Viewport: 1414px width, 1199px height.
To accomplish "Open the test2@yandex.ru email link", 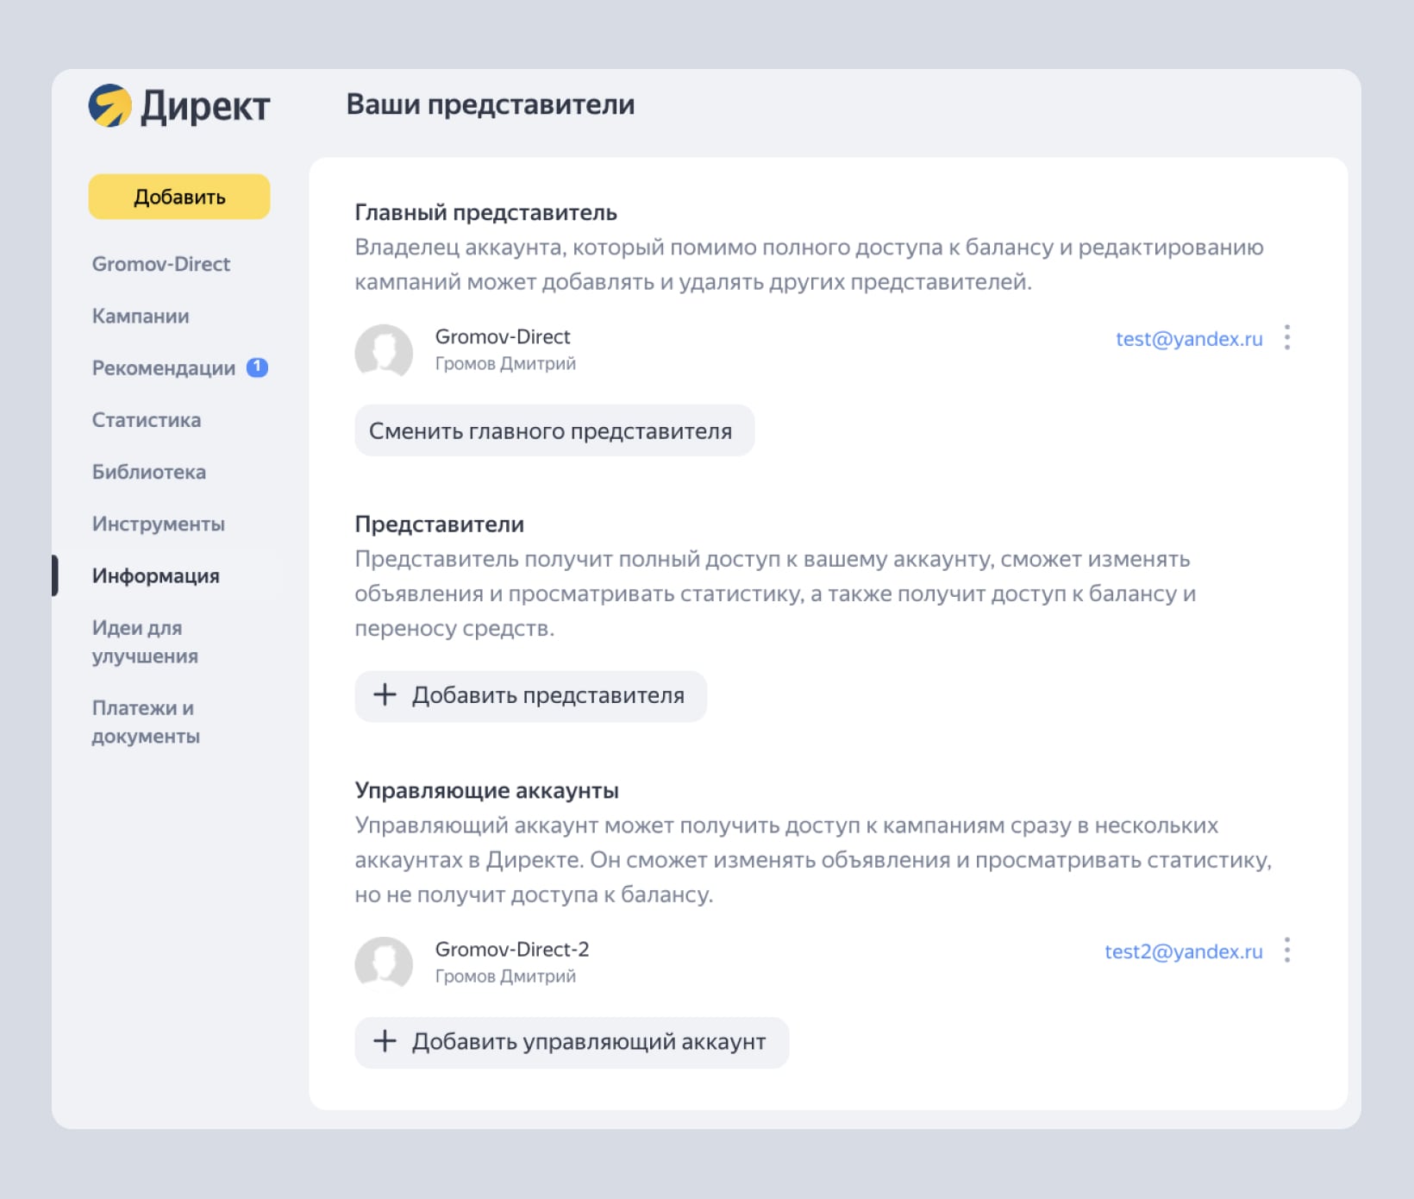I will (1183, 951).
